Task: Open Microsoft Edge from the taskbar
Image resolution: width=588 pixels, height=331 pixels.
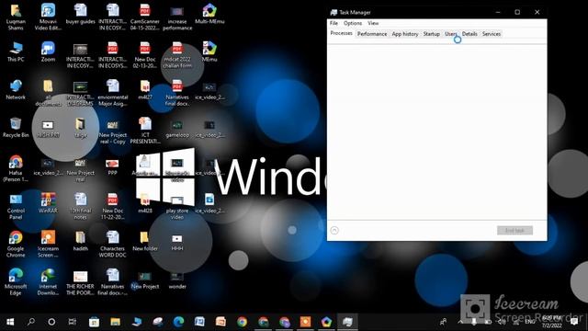Action: pyautogui.click(x=178, y=322)
